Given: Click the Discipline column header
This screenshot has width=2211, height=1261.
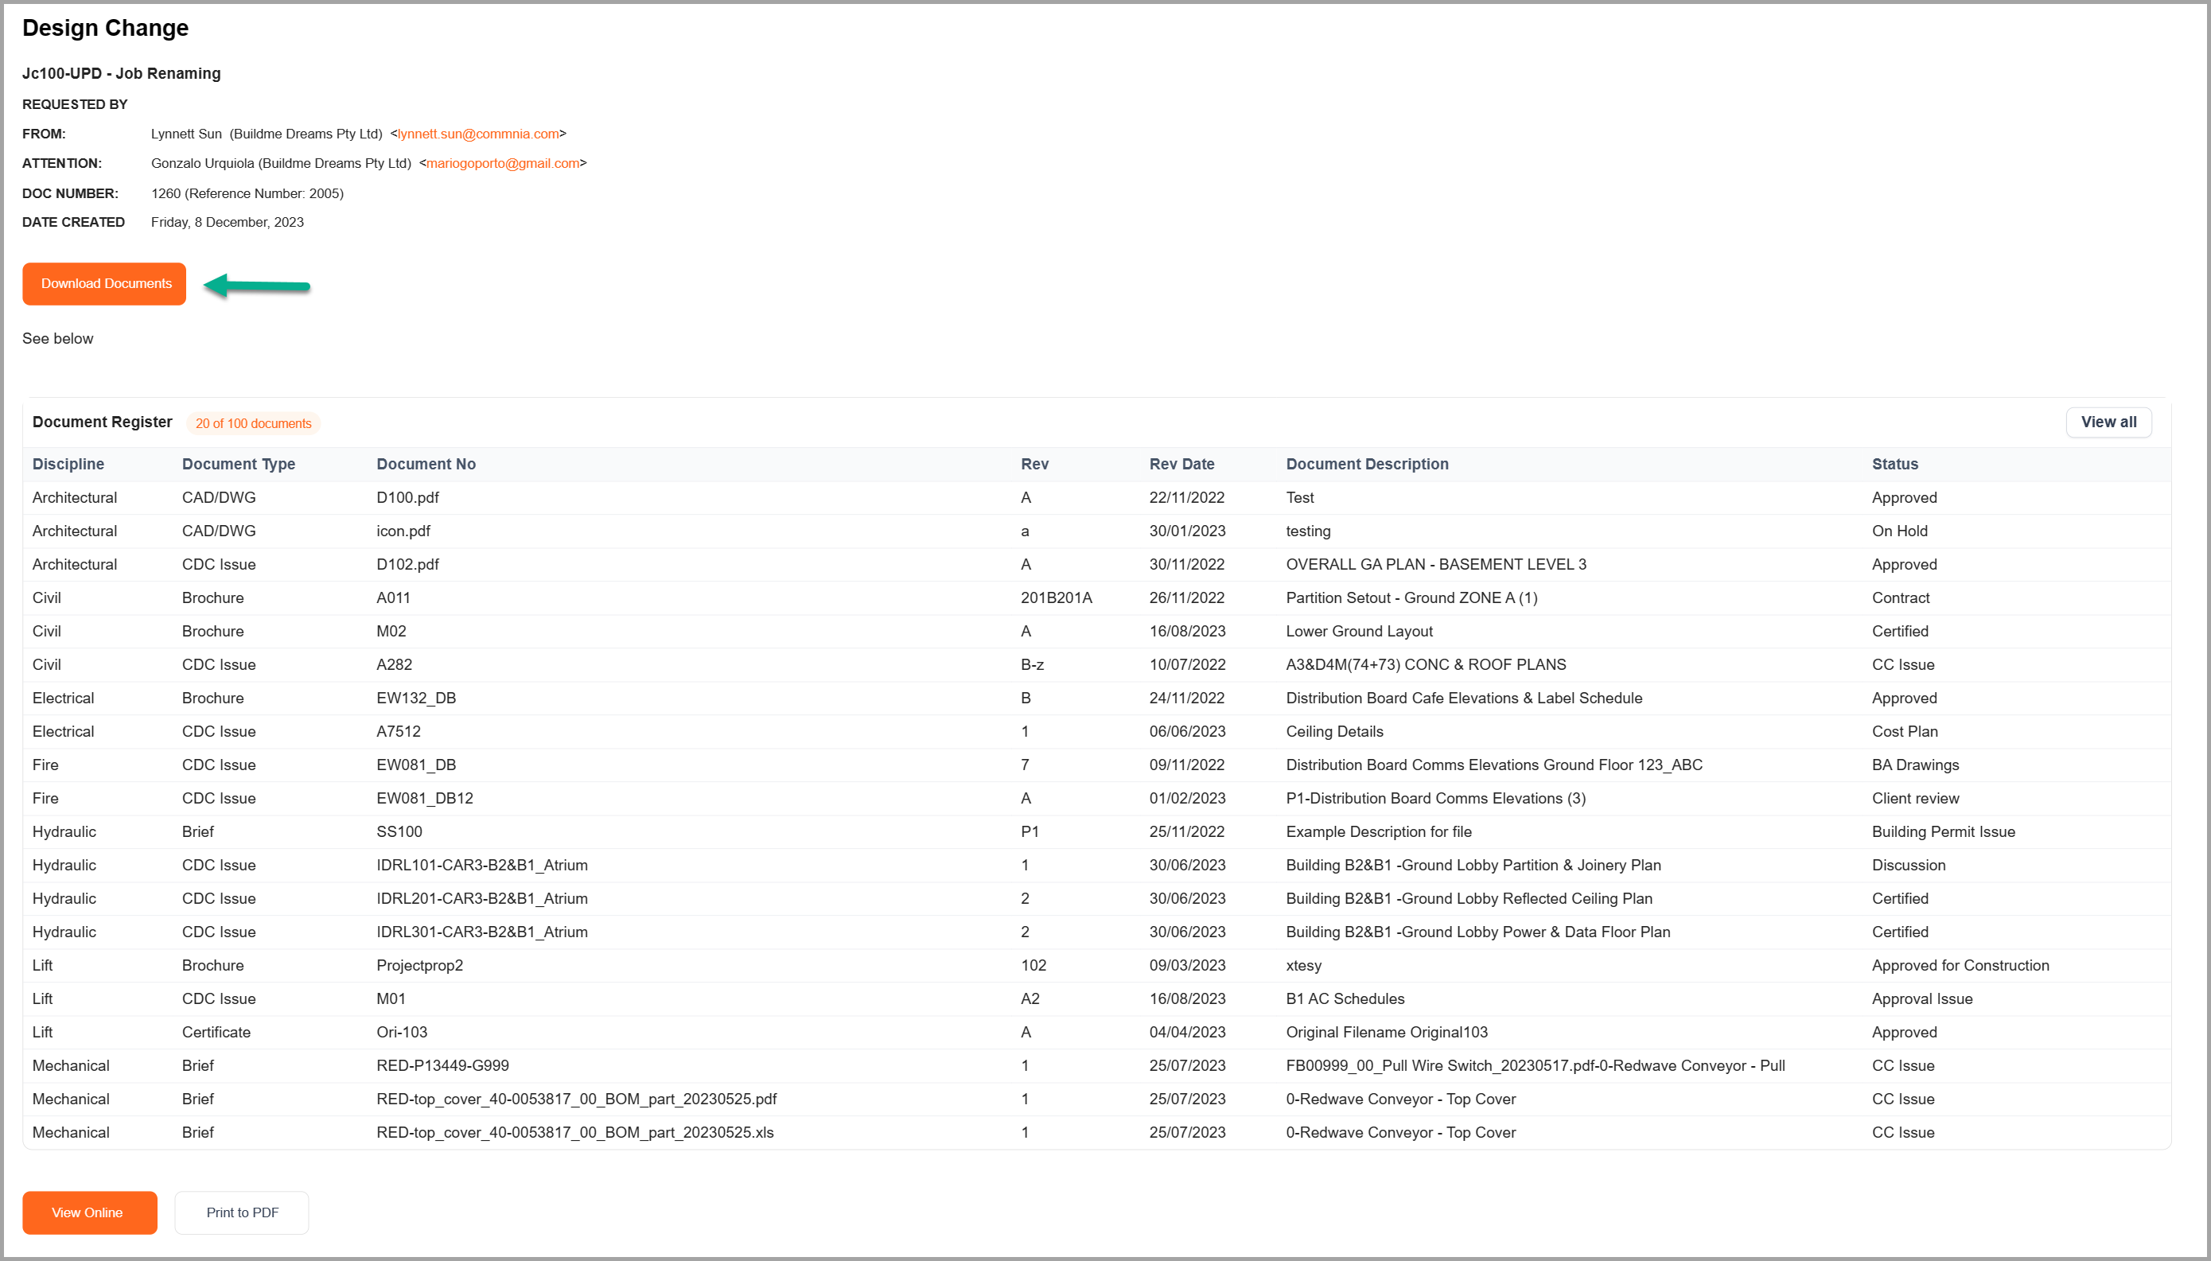Looking at the screenshot, I should (68, 464).
